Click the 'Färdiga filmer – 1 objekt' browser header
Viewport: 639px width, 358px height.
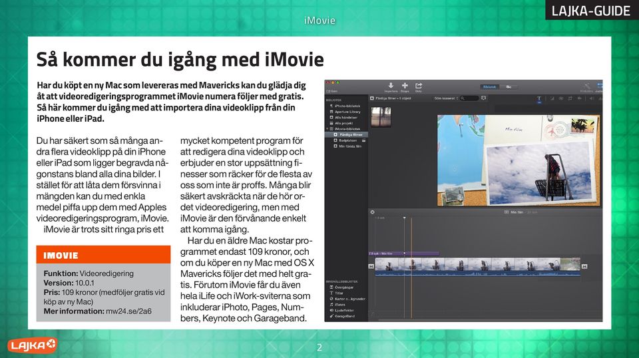pos(391,98)
